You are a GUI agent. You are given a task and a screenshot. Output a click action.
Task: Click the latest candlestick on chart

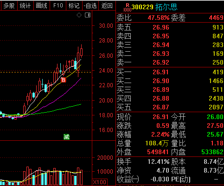click(81, 52)
